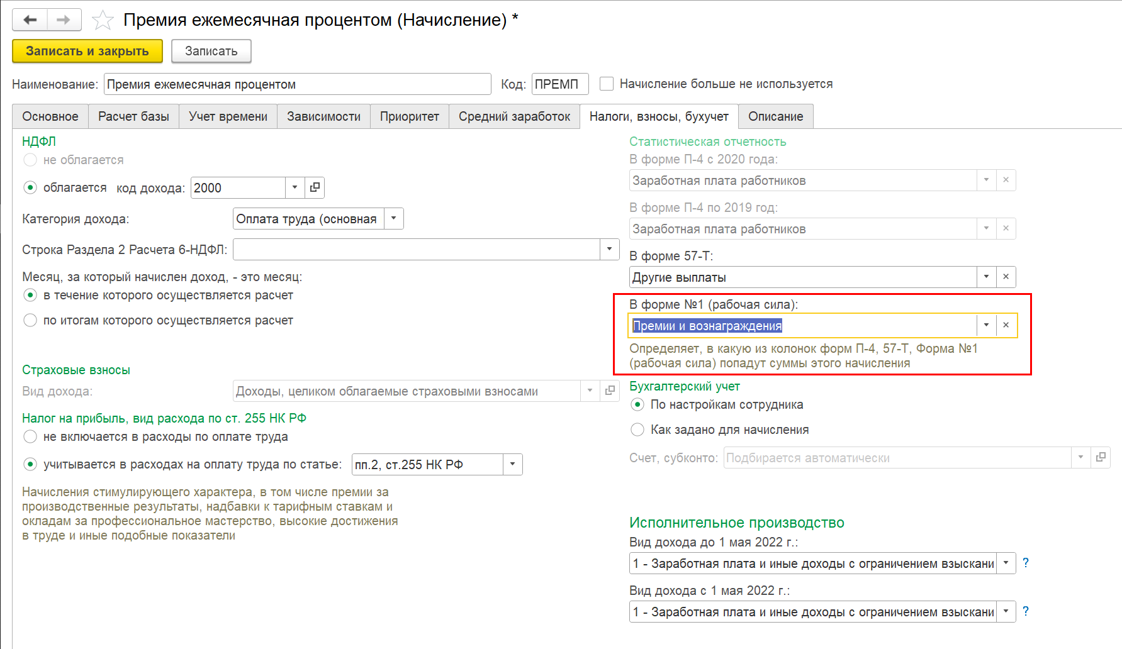
Task: Check 'Начисление больше не используется' checkbox
Action: click(607, 84)
